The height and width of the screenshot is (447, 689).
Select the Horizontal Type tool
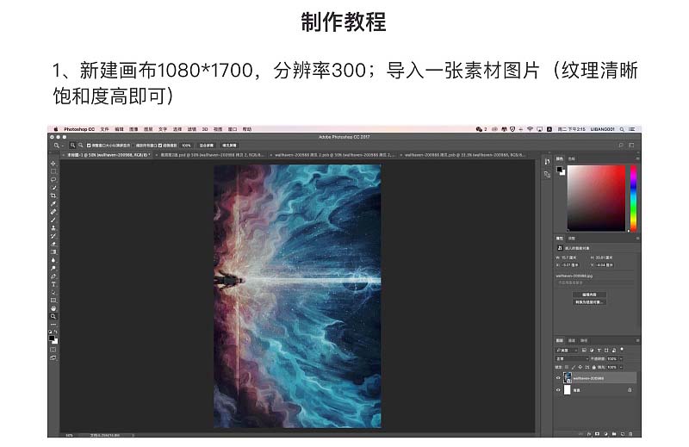pyautogui.click(x=53, y=284)
